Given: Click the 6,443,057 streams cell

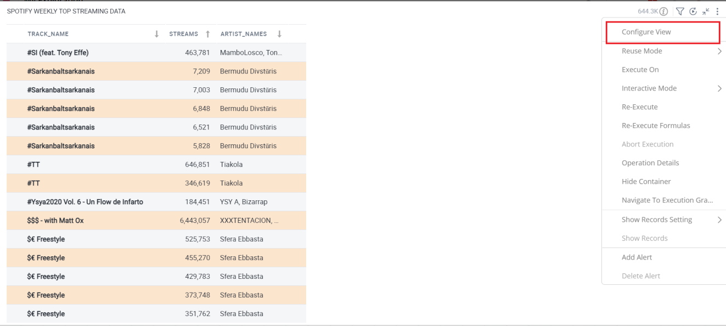Looking at the screenshot, I should pos(195,221).
